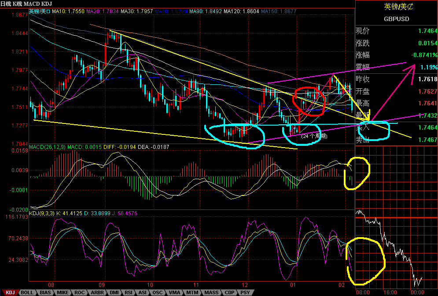Click the 现价 value 1.7464
The height and width of the screenshot is (296, 438).
tap(428, 31)
